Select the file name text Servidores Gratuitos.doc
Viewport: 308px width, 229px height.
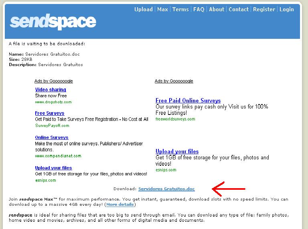pyautogui.click(x=53, y=54)
